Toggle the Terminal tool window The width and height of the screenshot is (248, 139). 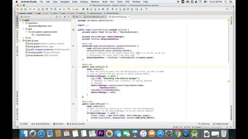click(58, 124)
